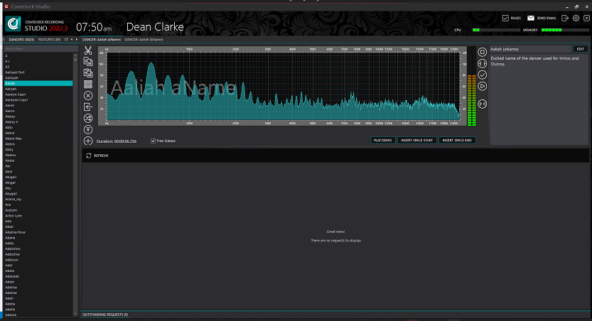Click the Play Demo button
Viewport: 592px width, 321px height.
(383, 141)
